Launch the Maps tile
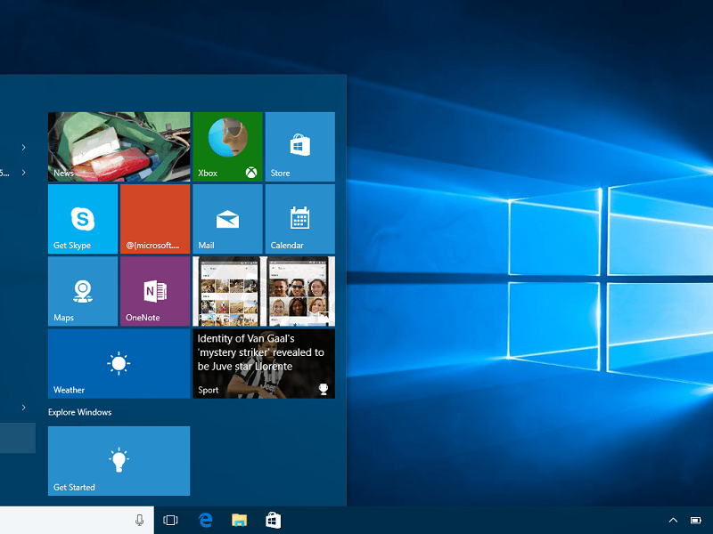 click(82, 291)
